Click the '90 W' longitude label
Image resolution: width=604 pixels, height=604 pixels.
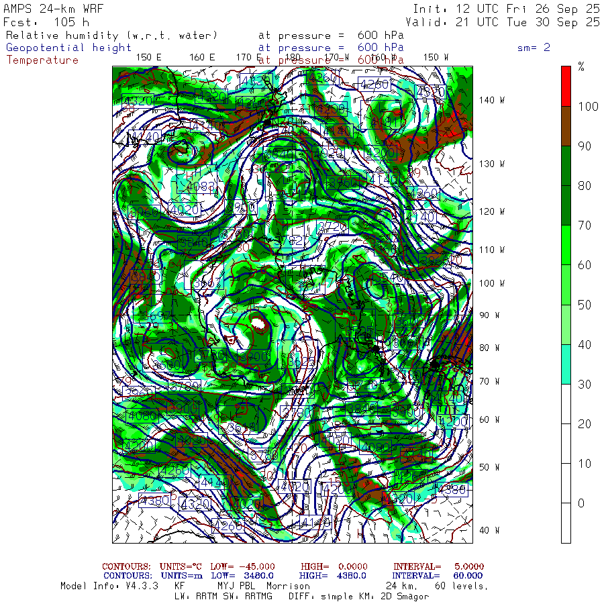(x=489, y=315)
